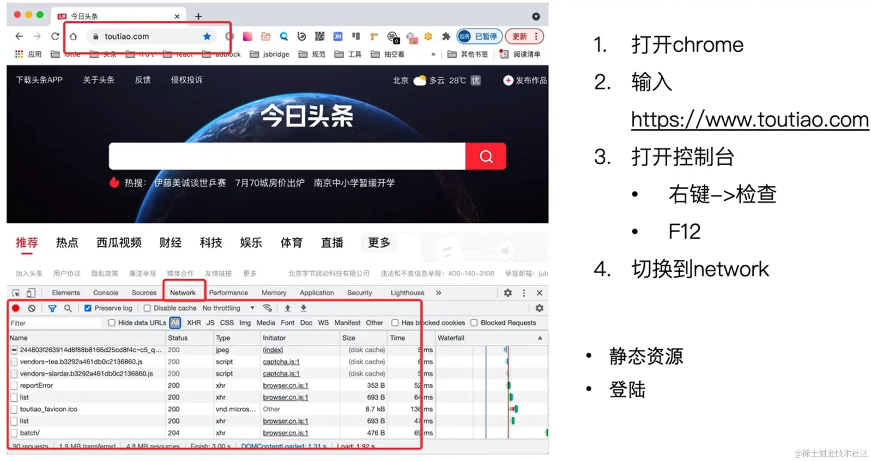Expand the 更多 category on Toutiao
Viewport: 871px width, 461px height.
tap(379, 242)
